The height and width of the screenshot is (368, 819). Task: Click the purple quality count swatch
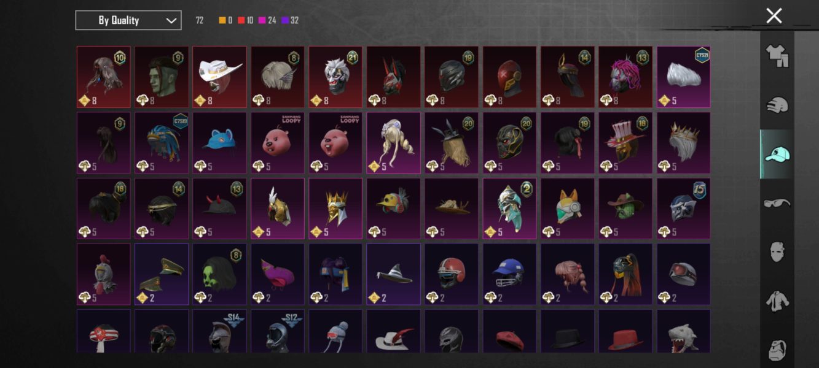(285, 20)
